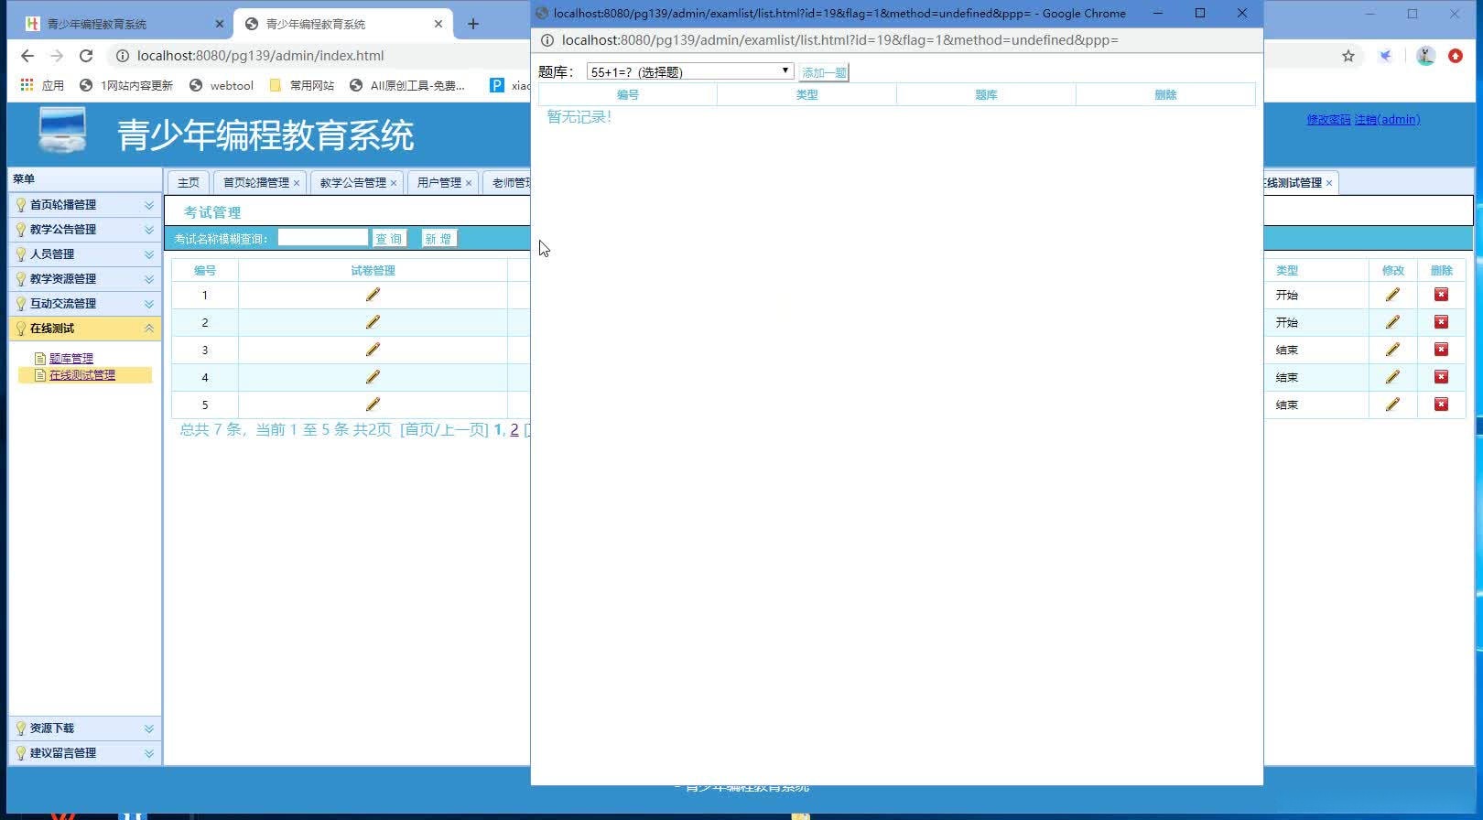
Task: Click the main window address bar
Action: tap(261, 56)
